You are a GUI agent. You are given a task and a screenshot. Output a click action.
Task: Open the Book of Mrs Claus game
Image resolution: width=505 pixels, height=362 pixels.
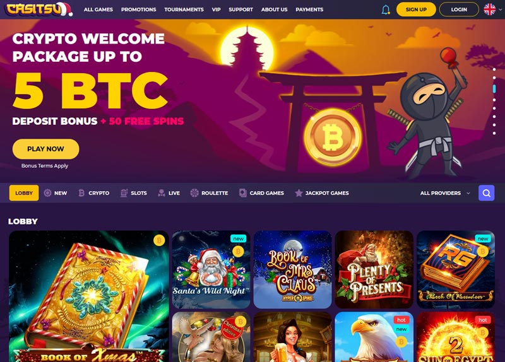292,269
